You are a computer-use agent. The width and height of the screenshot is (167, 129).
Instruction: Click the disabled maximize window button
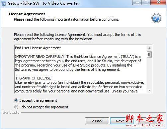pyautogui.click(x=146, y=2)
